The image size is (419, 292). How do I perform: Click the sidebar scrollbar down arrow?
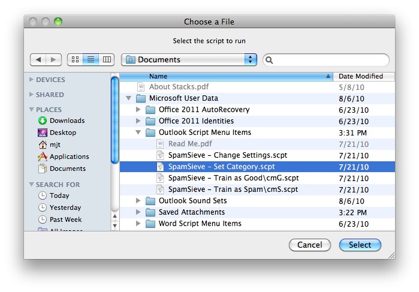(115, 225)
